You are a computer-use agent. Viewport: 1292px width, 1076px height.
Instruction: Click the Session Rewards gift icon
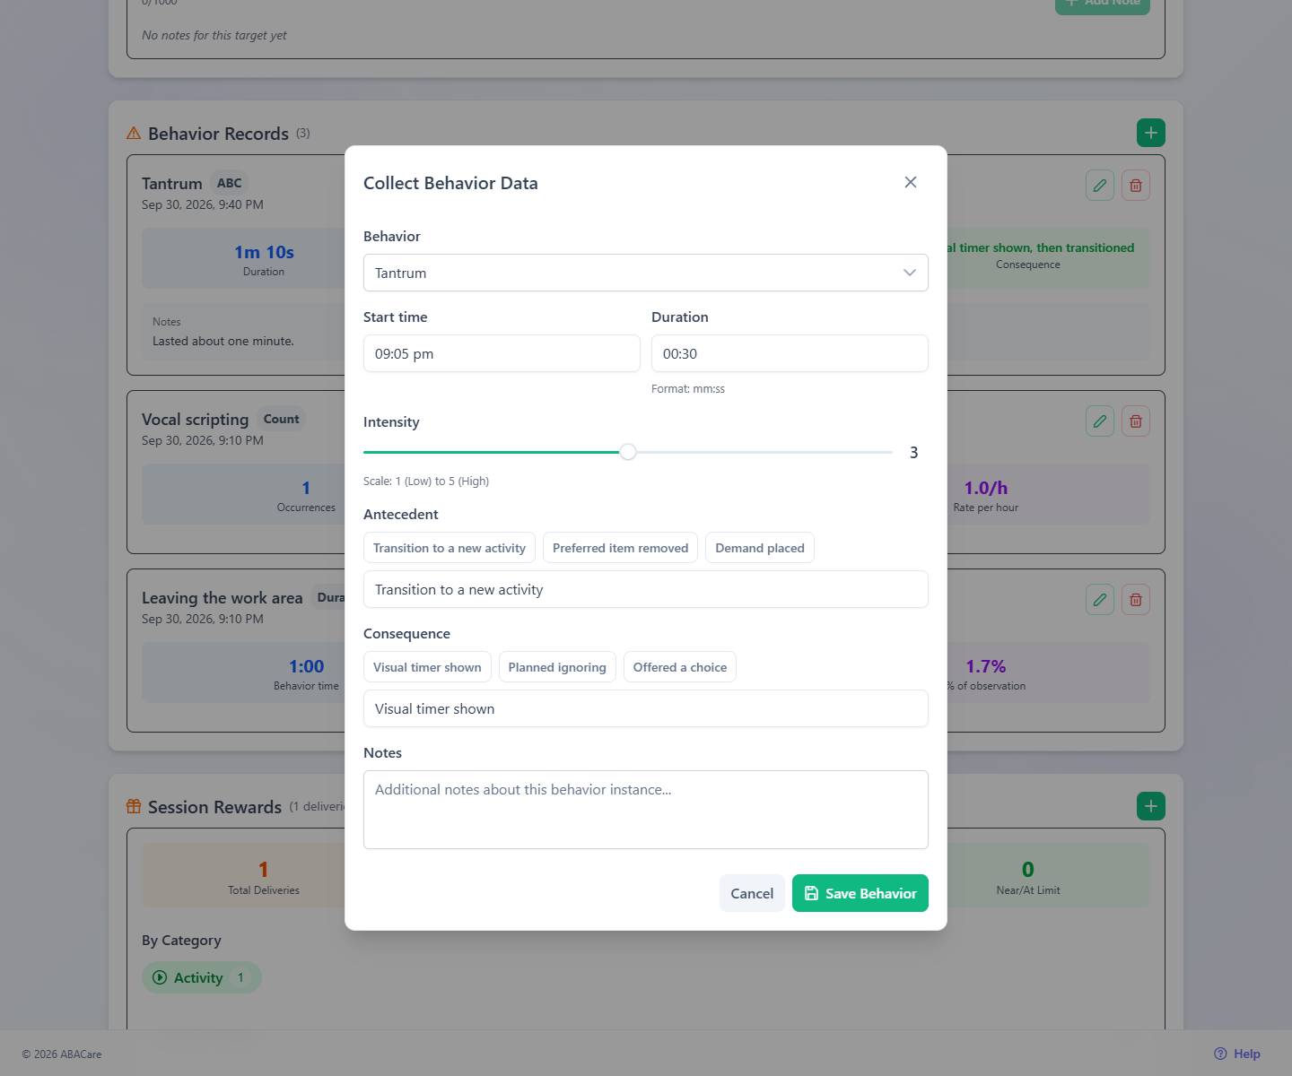click(x=134, y=806)
